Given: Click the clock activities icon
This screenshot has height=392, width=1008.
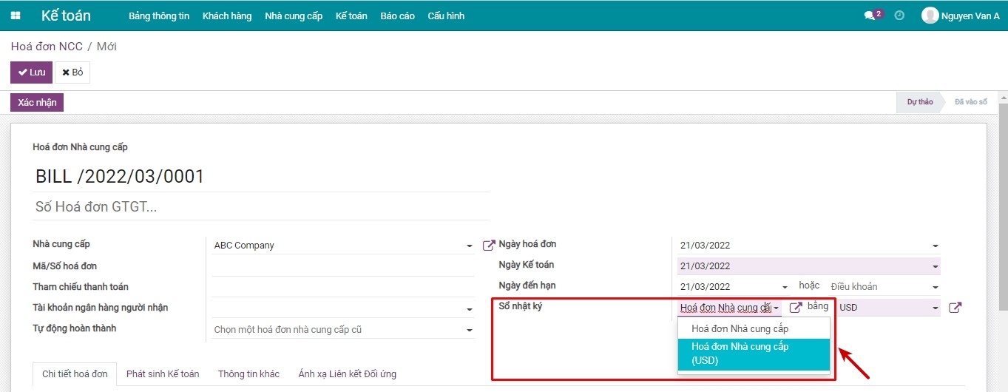Looking at the screenshot, I should coord(899,16).
